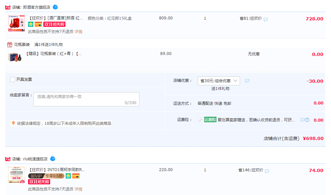The width and height of the screenshot is (331, 195).
Task: Click the 送1件礼物 text under dropdown
Action: click(x=220, y=89)
